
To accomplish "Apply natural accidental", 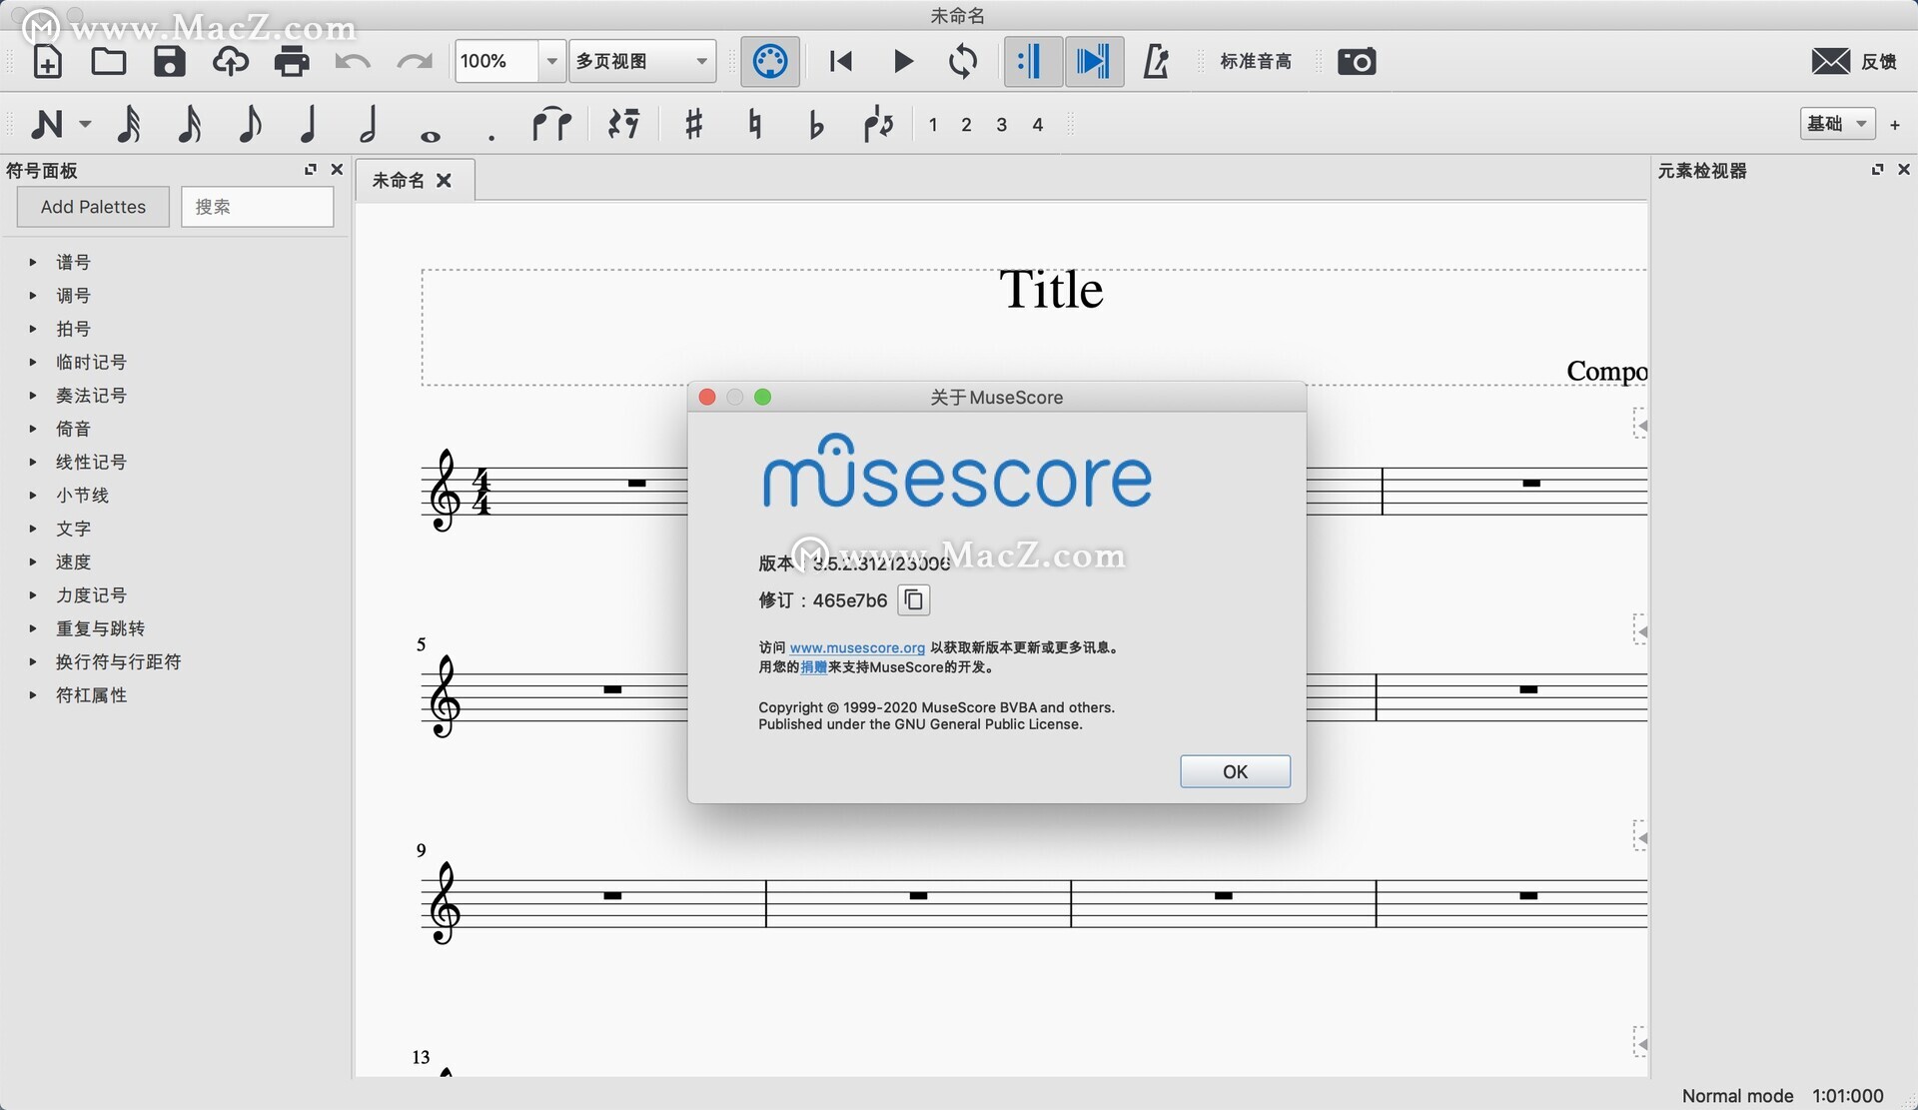I will pyautogui.click(x=755, y=125).
